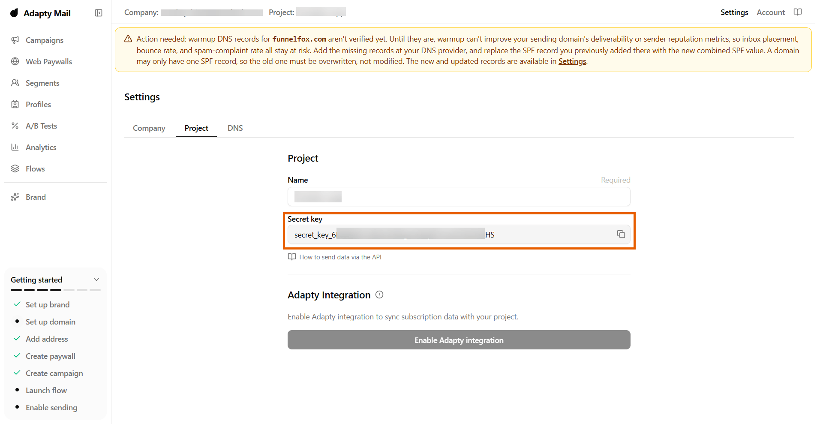Screen dimensions: 823x424
Task: Open the Set up domain step
Action: tap(51, 322)
